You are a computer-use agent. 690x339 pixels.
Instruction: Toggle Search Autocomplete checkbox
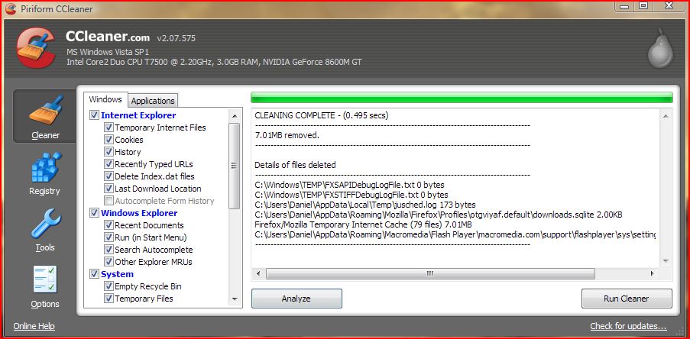coord(109,250)
